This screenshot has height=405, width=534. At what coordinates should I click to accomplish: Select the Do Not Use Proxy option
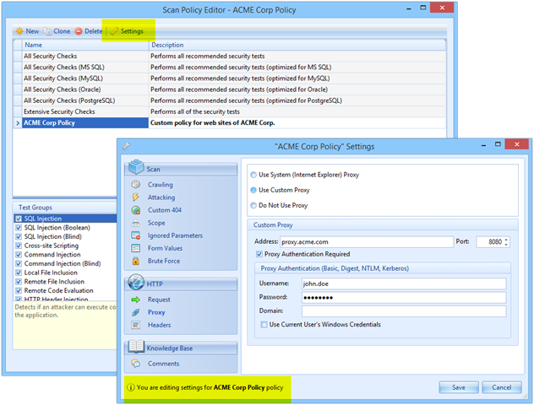pyautogui.click(x=253, y=205)
